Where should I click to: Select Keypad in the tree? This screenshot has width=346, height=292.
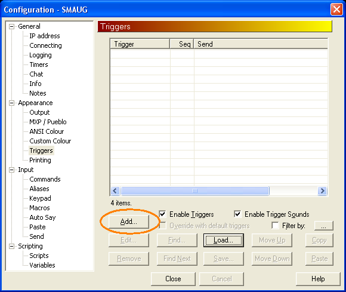pyautogui.click(x=40, y=198)
